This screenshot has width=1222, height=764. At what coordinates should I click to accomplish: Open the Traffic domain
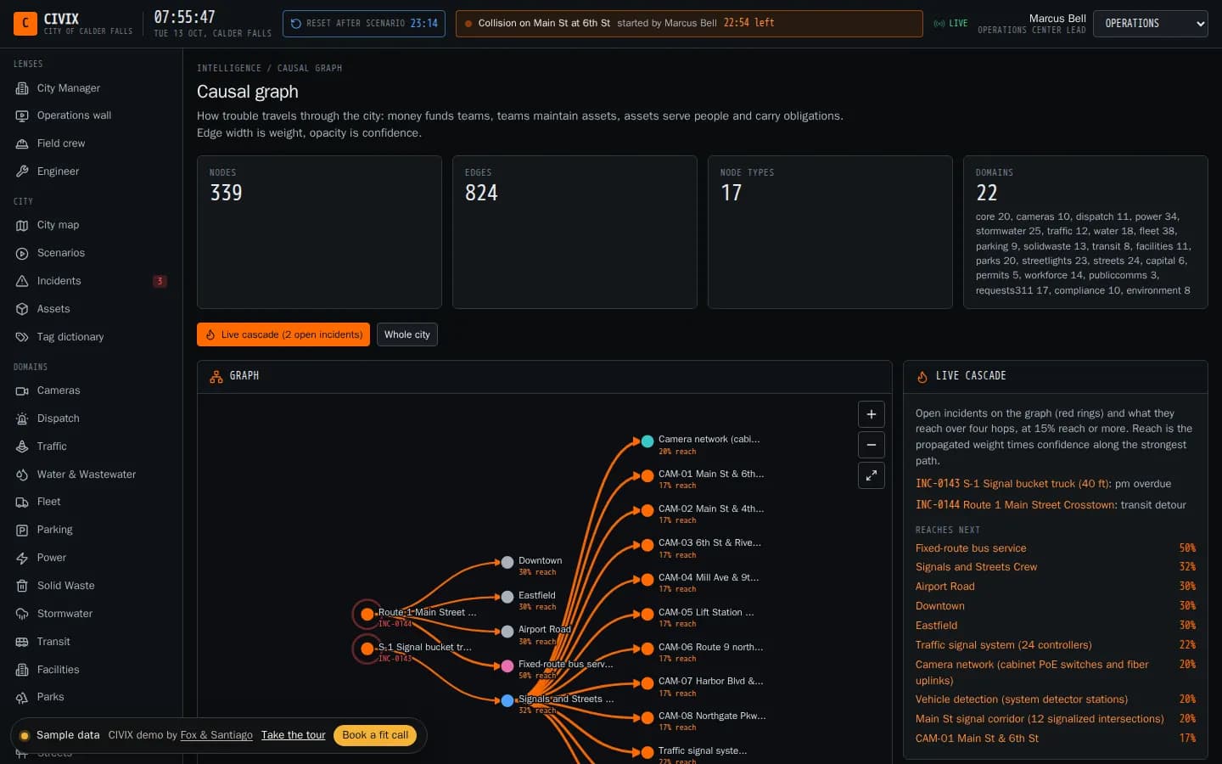click(x=91, y=447)
